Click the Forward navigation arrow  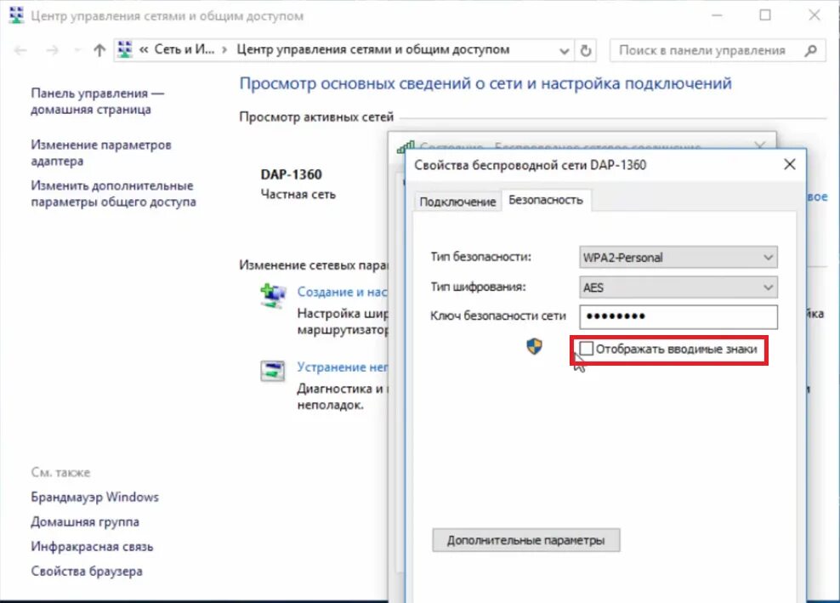(x=53, y=50)
